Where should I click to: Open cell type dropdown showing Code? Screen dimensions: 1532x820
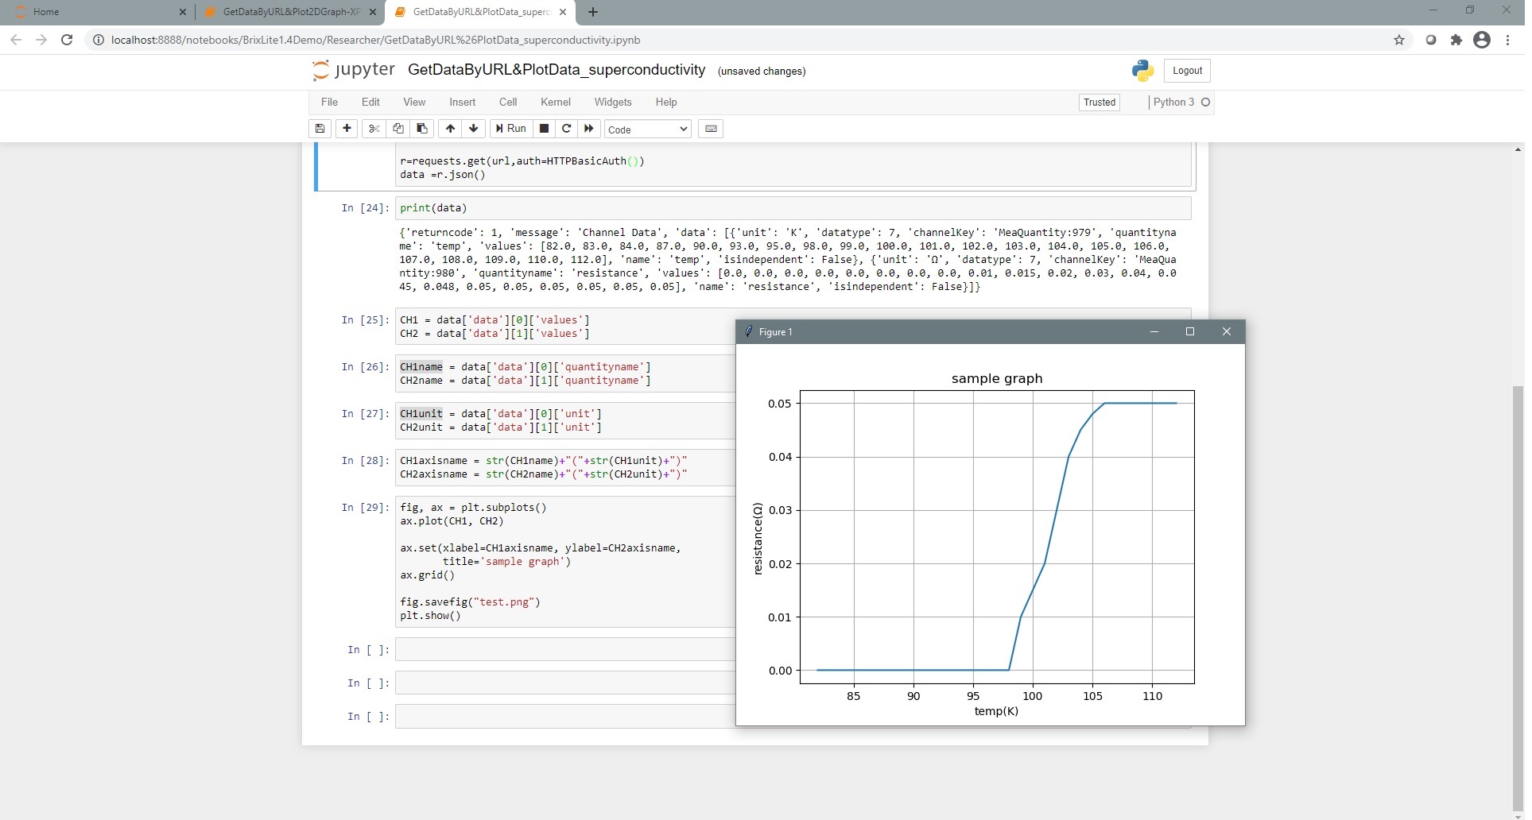tap(648, 130)
